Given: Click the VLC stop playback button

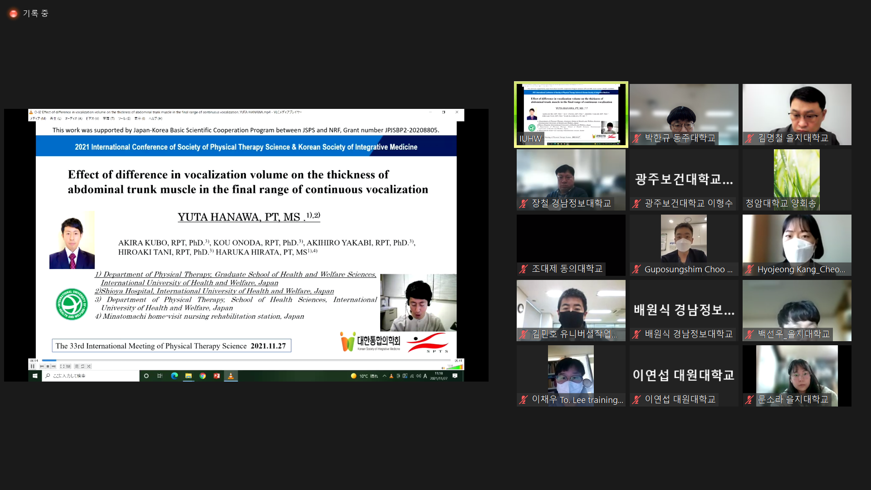Looking at the screenshot, I should (48, 366).
